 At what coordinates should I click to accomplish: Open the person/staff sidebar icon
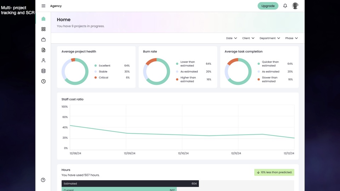coord(43,60)
